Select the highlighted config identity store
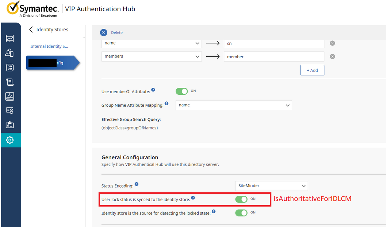 [50, 63]
